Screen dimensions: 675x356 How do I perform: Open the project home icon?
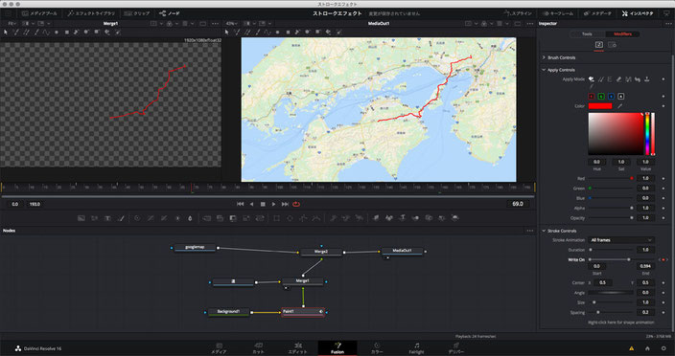[647, 348]
